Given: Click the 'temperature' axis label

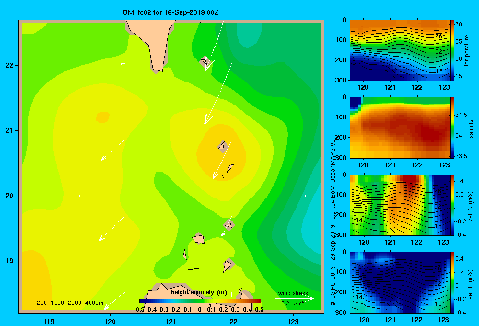Looking at the screenshot, I should click(x=467, y=50).
